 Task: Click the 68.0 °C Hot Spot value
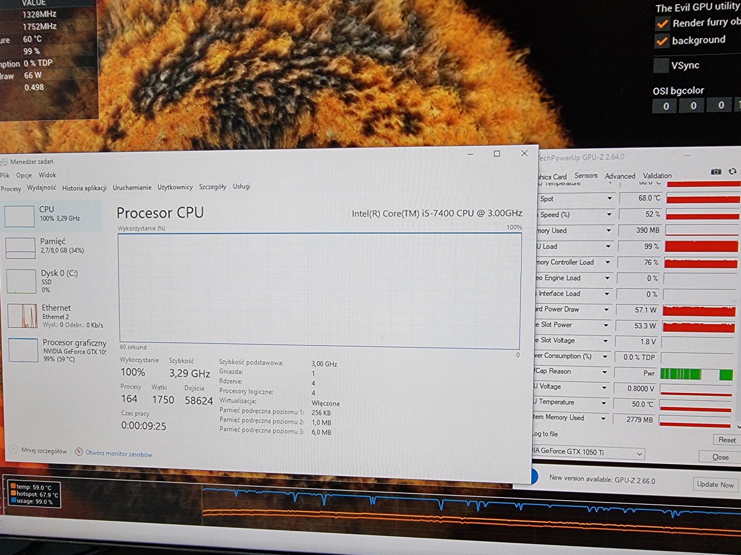point(649,198)
